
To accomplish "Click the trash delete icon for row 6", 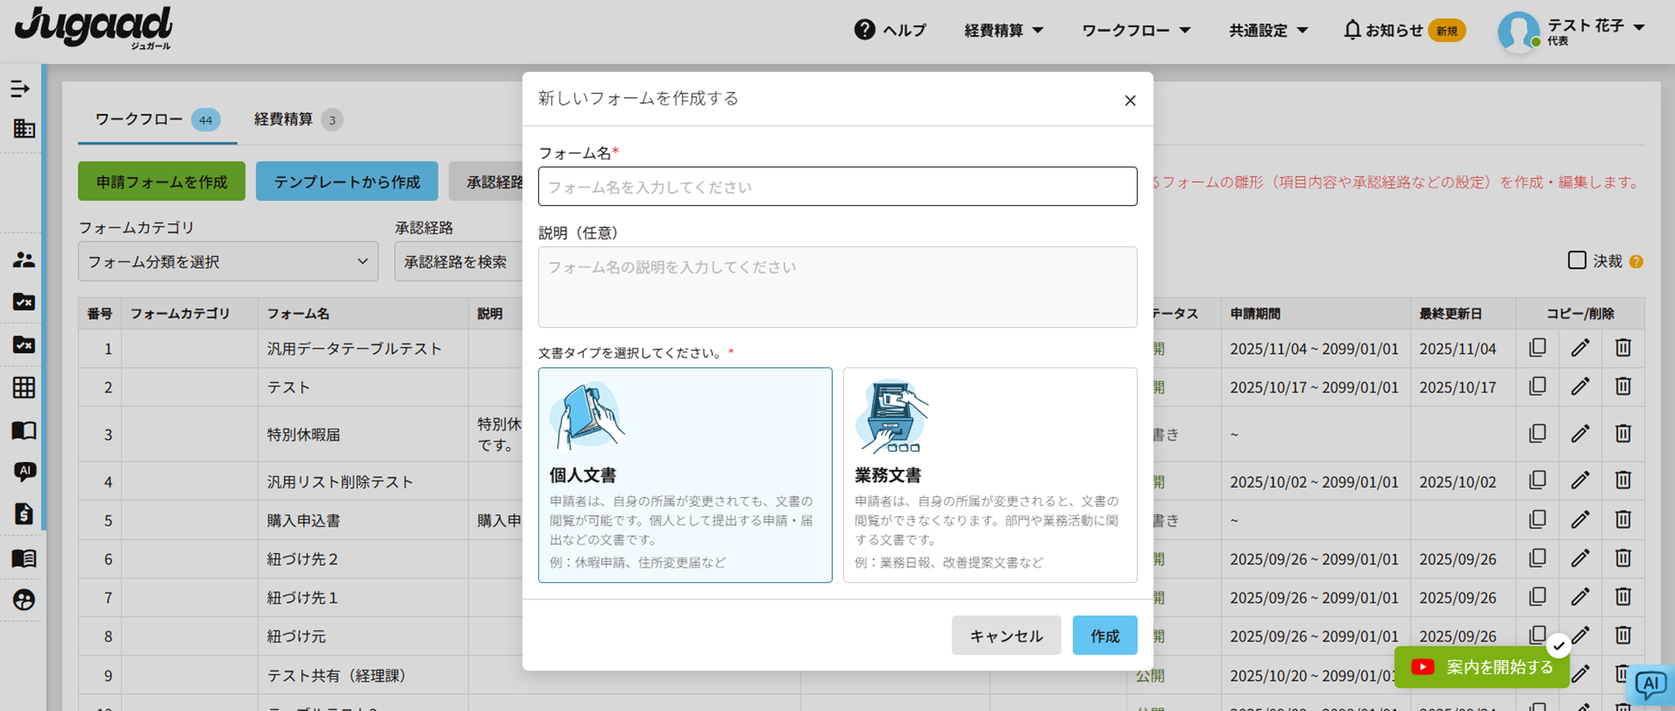I will [x=1623, y=558].
